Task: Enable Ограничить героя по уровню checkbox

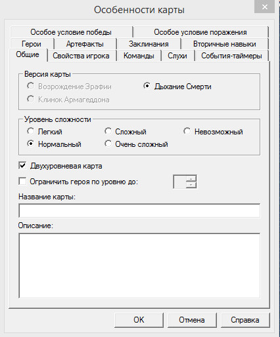Action: point(22,181)
